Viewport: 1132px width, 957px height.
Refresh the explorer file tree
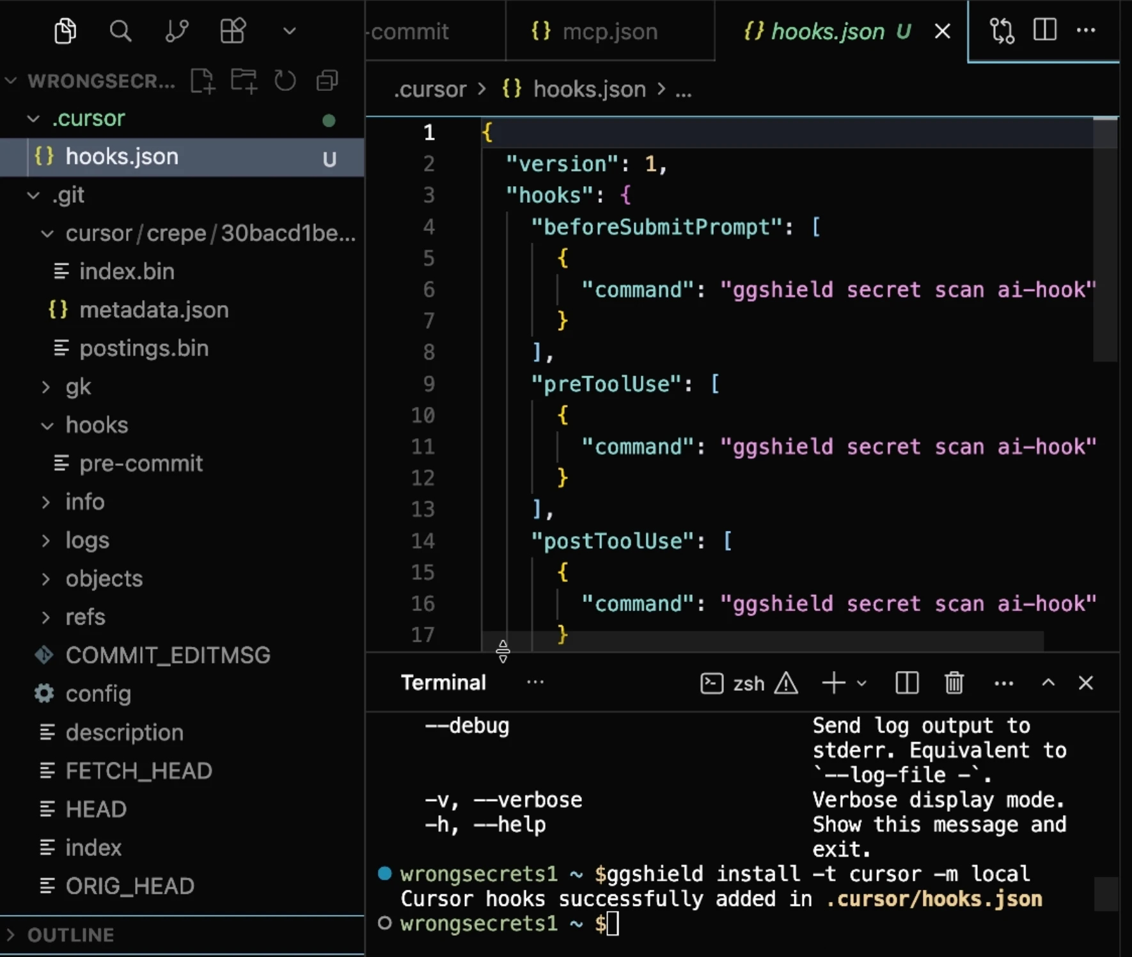point(285,81)
